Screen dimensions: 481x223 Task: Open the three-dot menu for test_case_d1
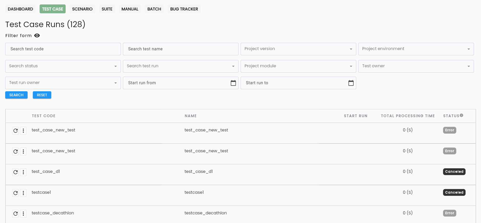click(x=23, y=172)
